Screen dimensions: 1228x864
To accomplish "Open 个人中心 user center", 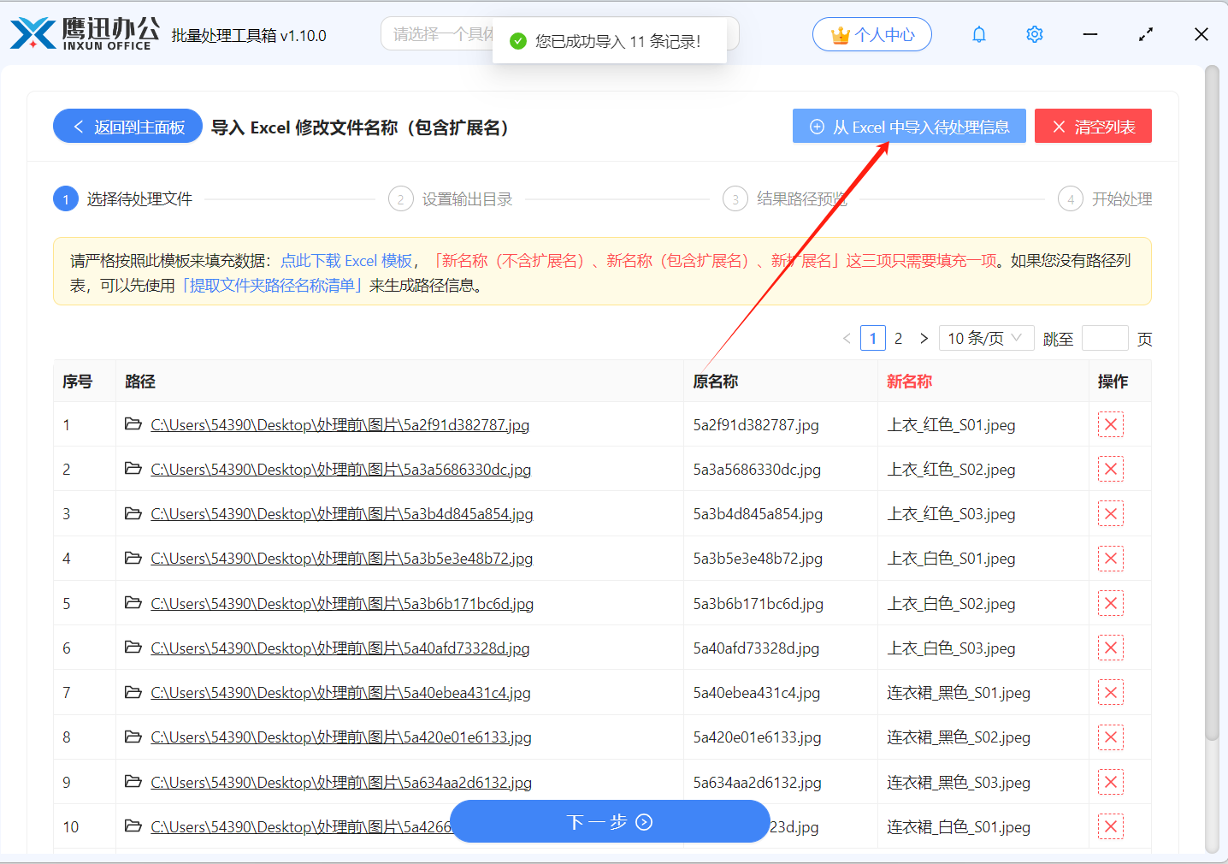I will 872,35.
